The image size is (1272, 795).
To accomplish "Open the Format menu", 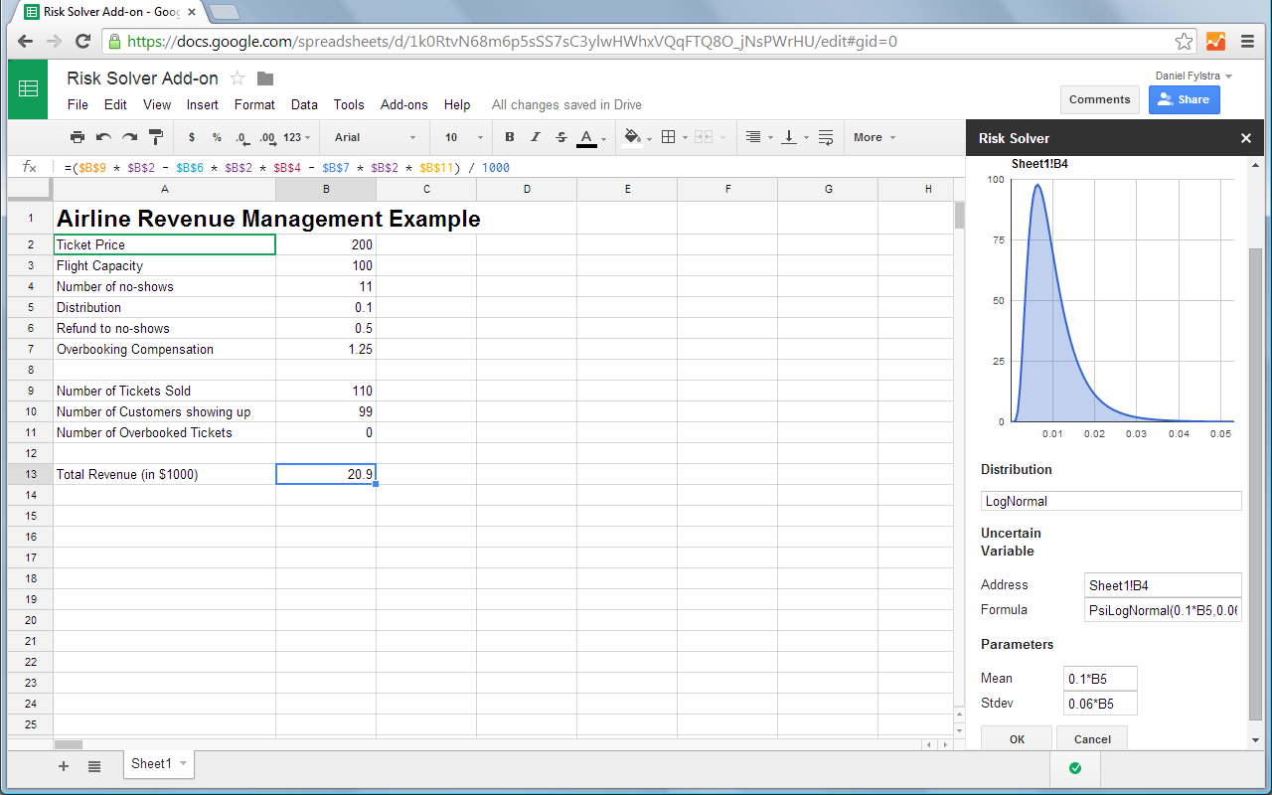I will 254,104.
